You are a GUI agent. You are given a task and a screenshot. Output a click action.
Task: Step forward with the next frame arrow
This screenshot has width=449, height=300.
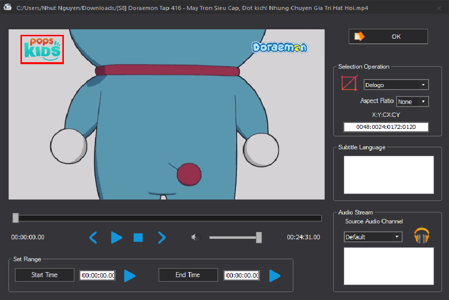(x=162, y=237)
